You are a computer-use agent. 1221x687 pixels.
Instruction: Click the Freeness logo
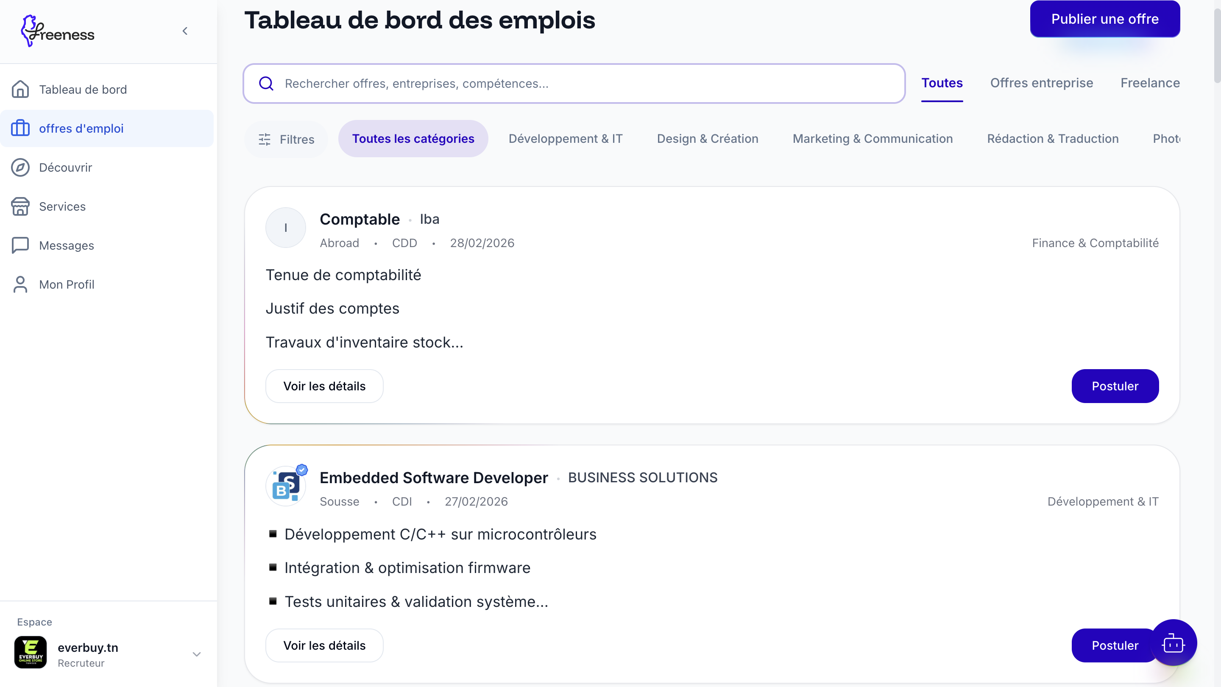point(57,31)
